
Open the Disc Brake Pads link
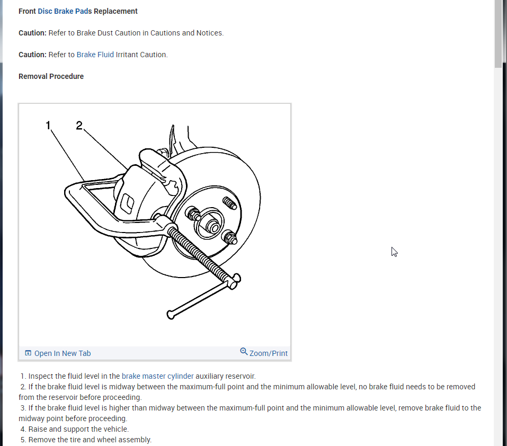tap(65, 11)
